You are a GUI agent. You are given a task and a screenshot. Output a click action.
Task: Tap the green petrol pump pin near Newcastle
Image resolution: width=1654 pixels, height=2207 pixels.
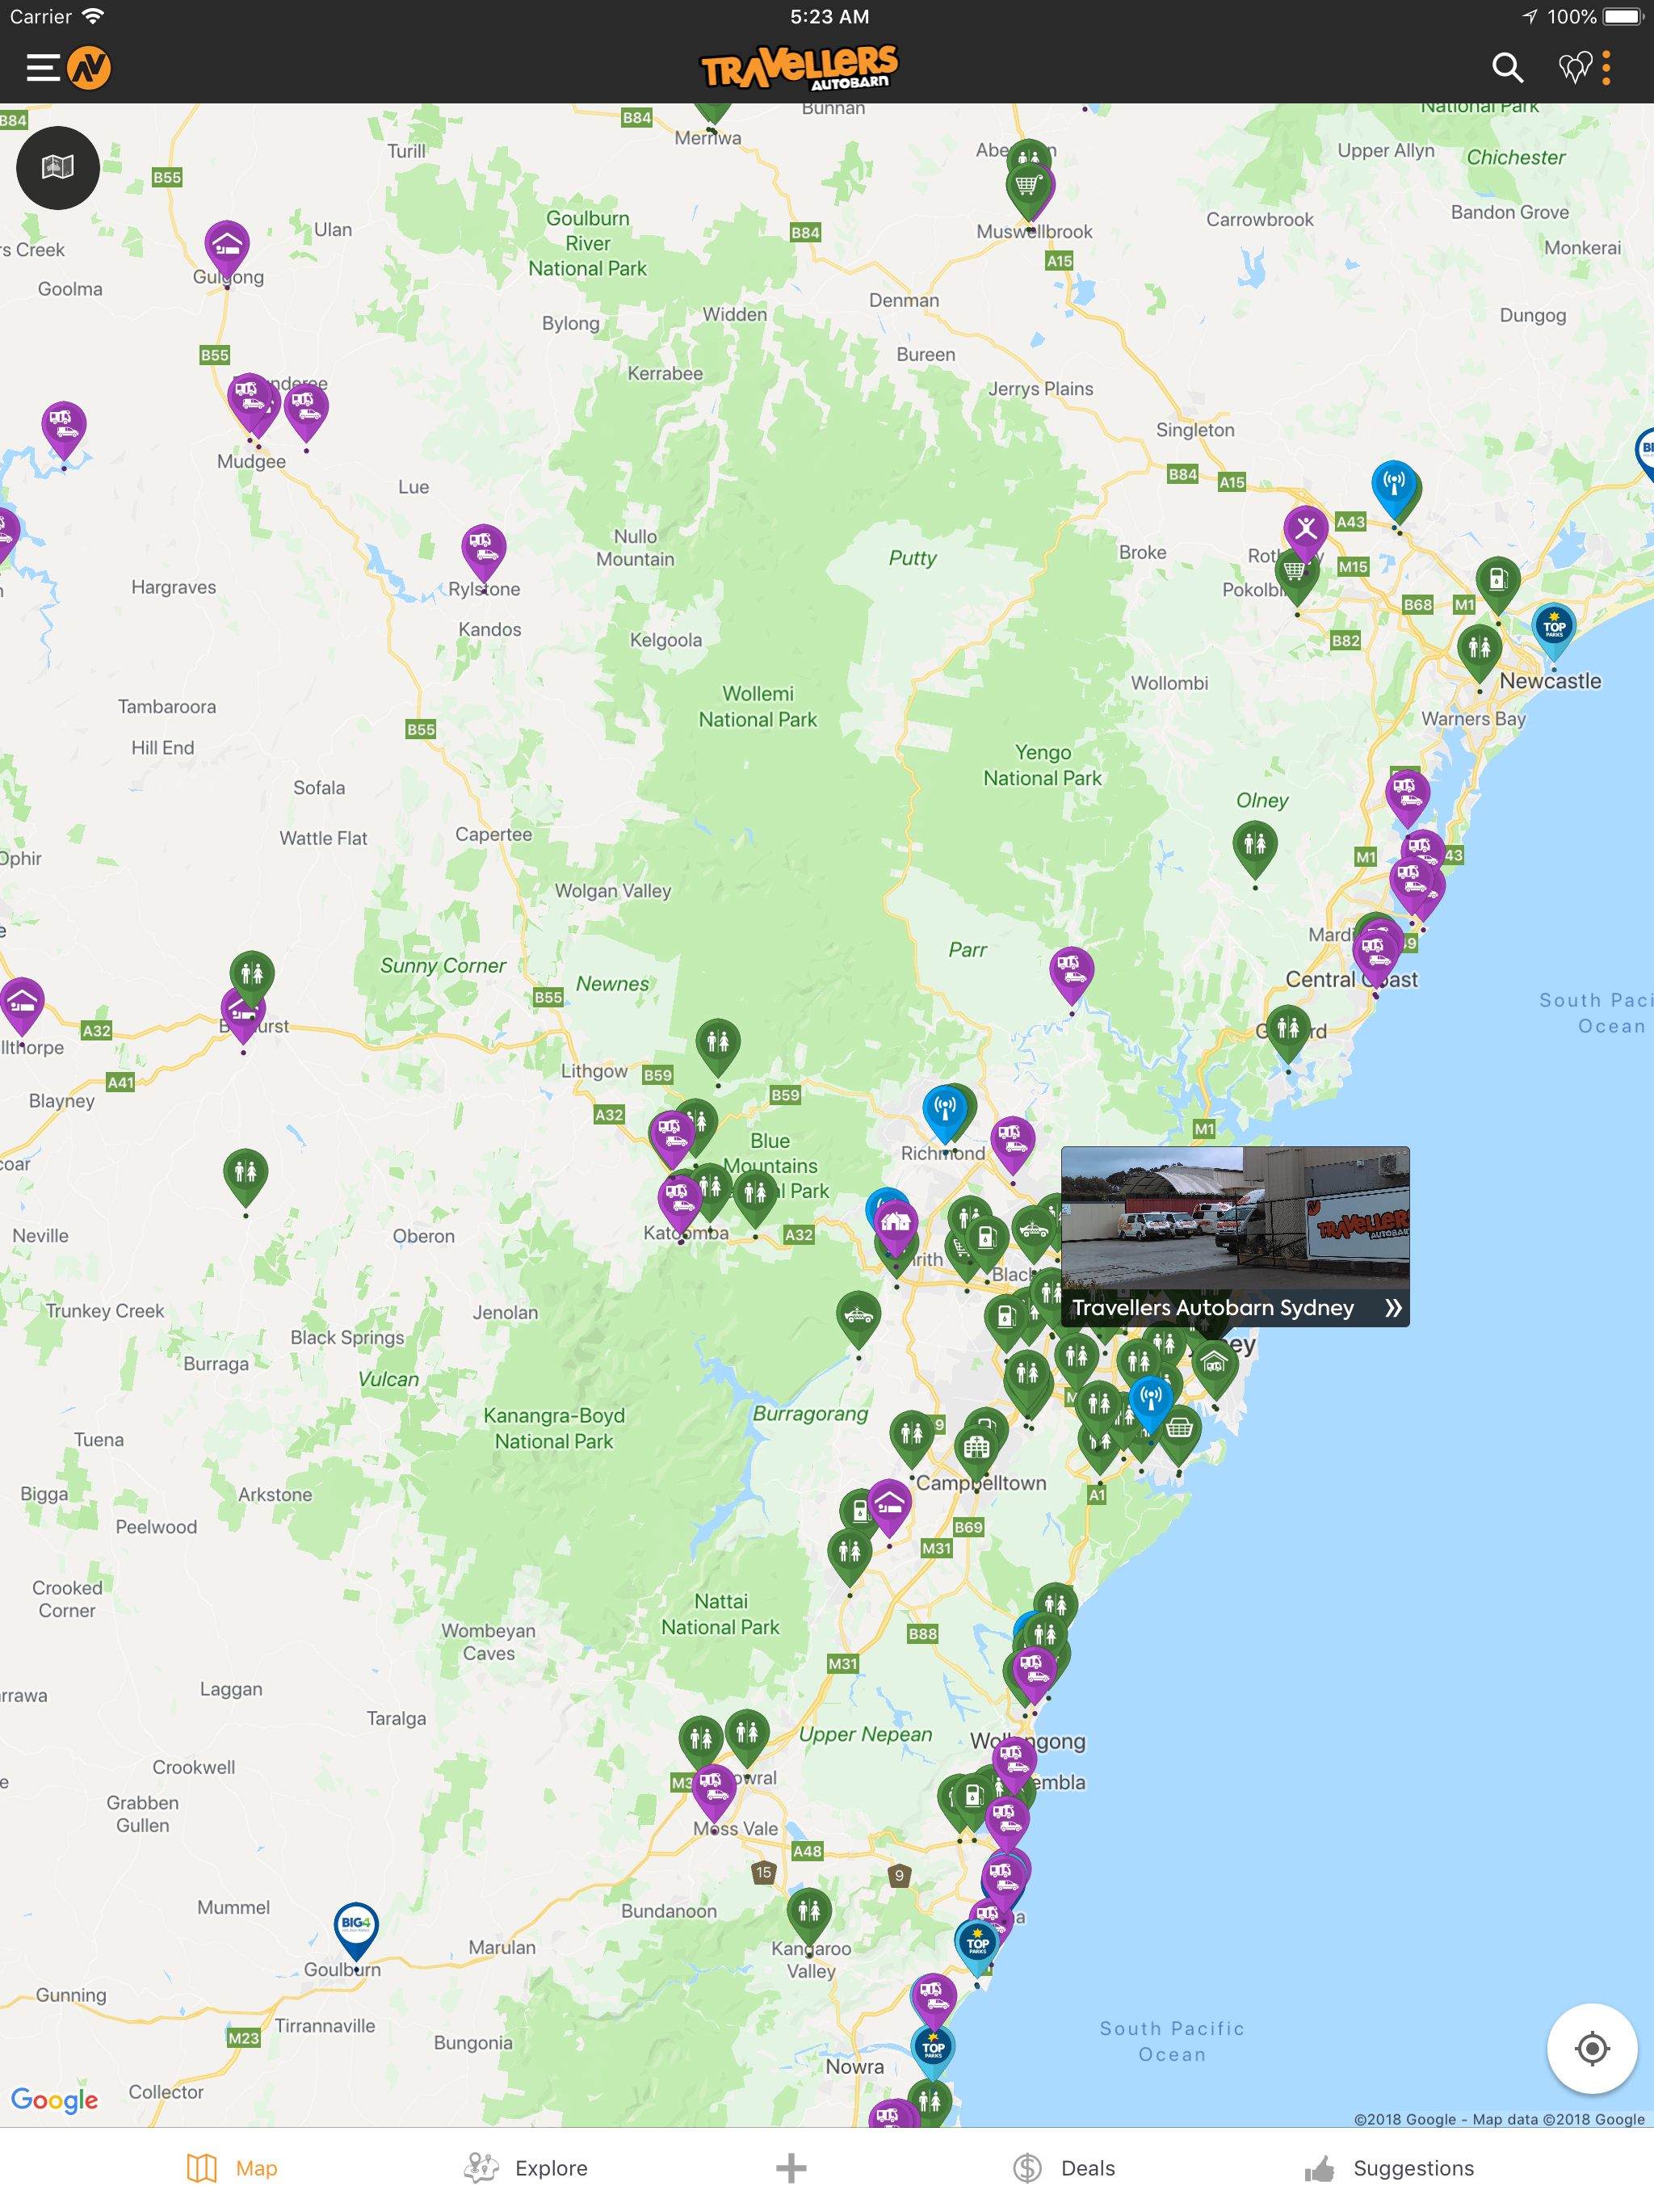click(1497, 582)
